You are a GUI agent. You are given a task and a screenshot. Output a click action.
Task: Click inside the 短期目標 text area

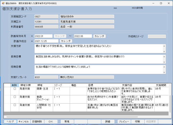pyautogui.click(x=99, y=70)
